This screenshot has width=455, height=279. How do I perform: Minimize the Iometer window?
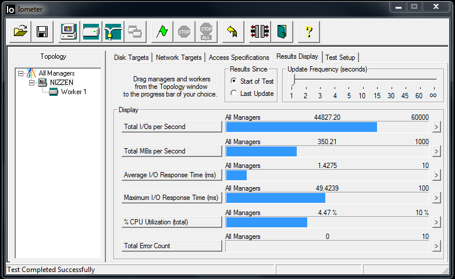[x=399, y=7]
